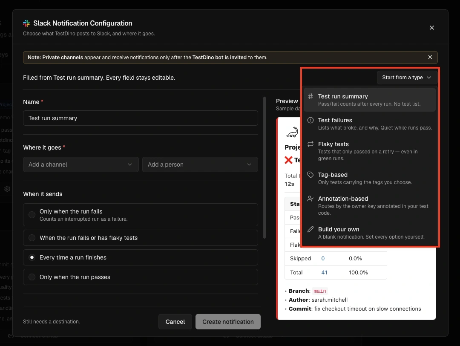
Task: Click the red X status icon in preview
Action: click(288, 160)
